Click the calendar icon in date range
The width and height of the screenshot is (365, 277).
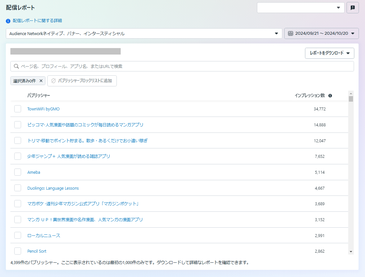point(290,33)
